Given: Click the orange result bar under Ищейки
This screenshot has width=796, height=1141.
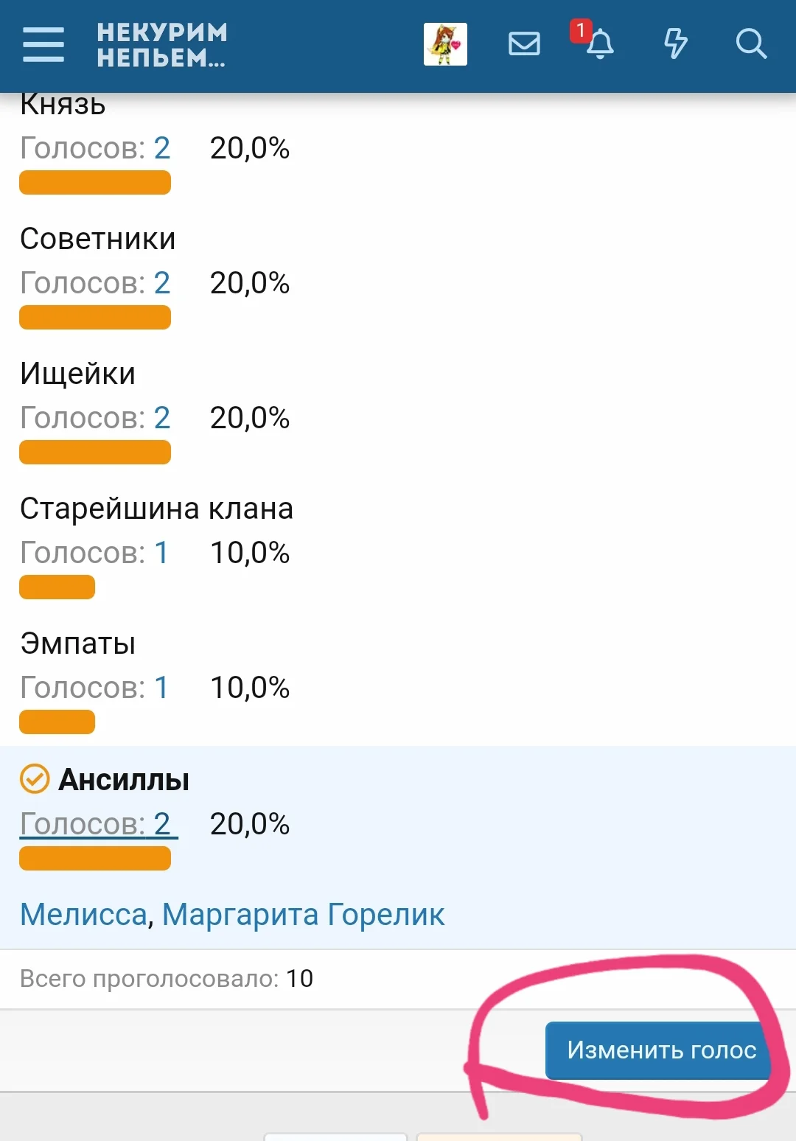Looking at the screenshot, I should (95, 453).
